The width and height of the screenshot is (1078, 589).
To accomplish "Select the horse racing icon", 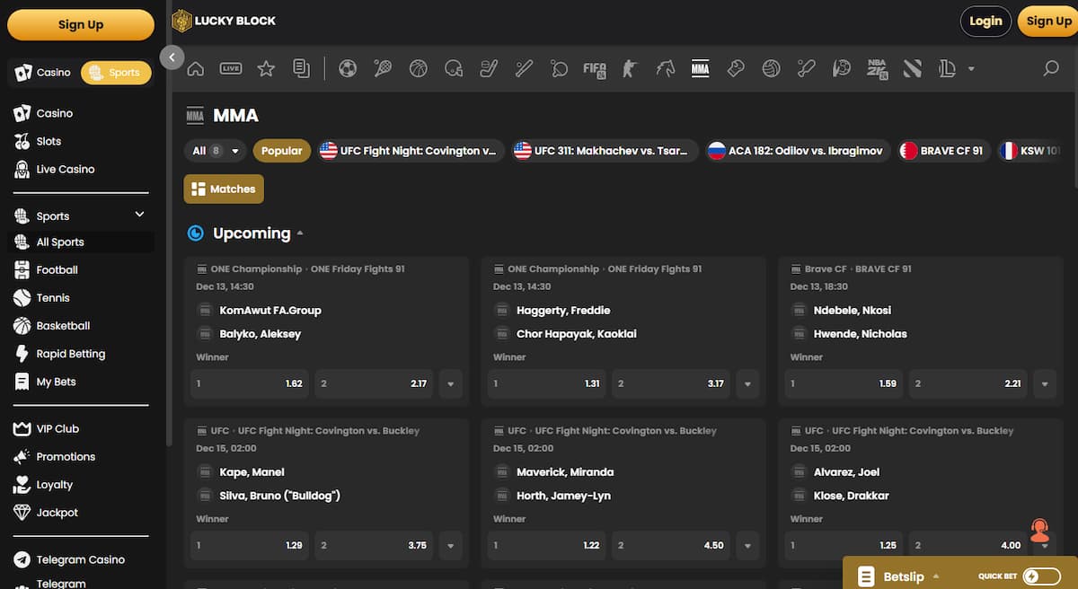I will 666,68.
